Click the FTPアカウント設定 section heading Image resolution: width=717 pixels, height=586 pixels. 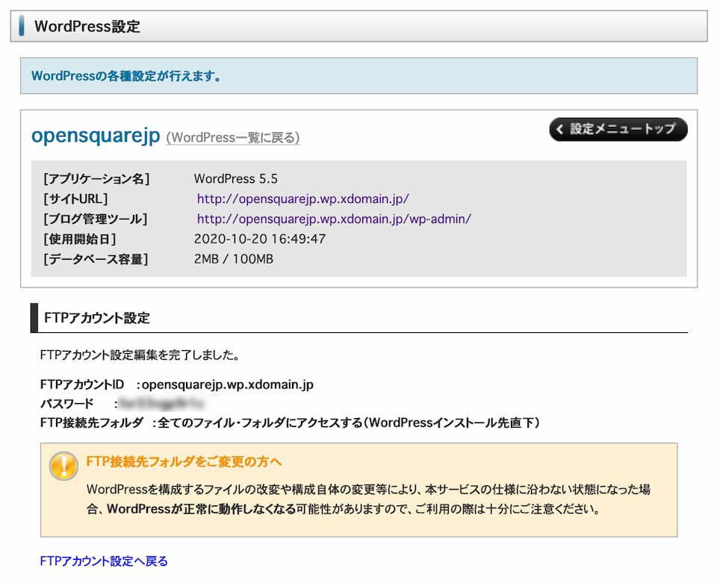coord(97,318)
